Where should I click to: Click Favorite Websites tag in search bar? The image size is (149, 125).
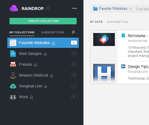(113, 9)
